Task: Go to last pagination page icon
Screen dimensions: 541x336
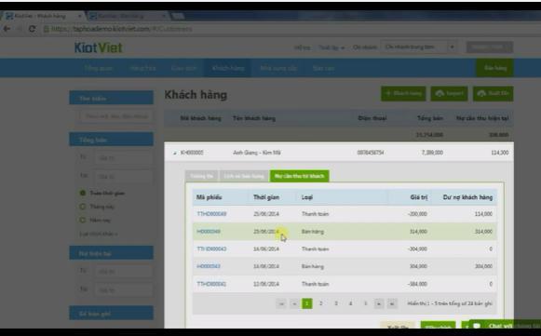Action: coord(392,303)
